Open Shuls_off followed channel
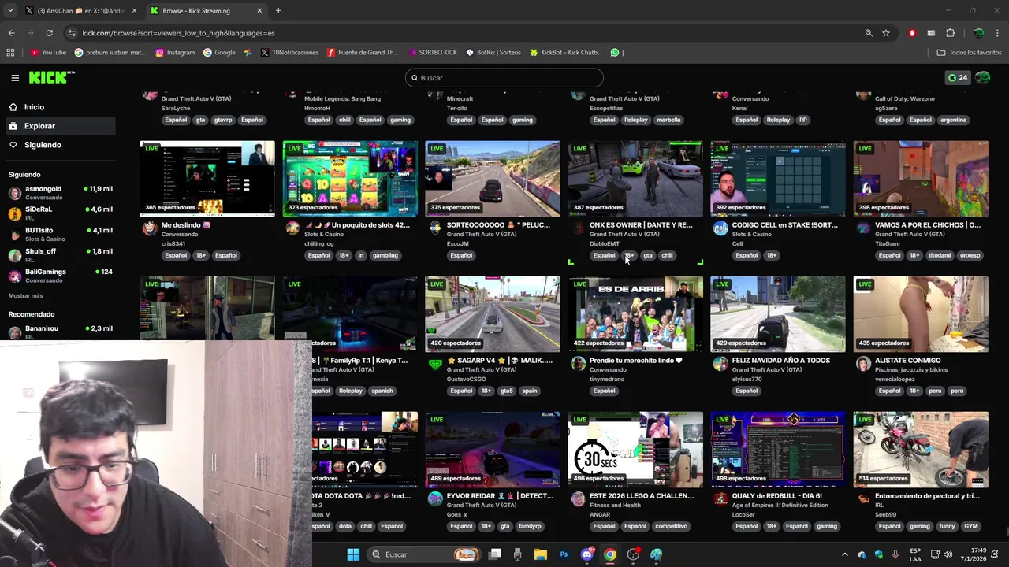Screen dimensions: 1009x567 coord(60,254)
